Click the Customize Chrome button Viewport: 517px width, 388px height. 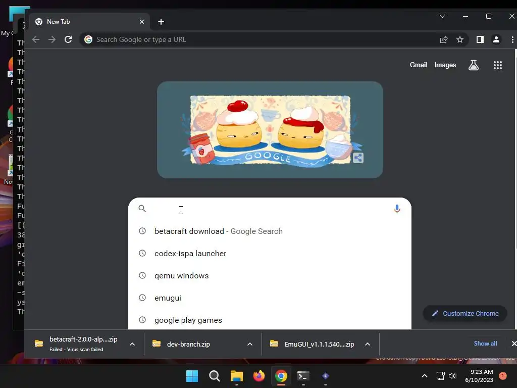pyautogui.click(x=465, y=313)
